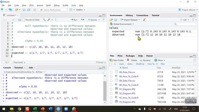Screen dimensions: 199x112
Task: Open the More dropdown in Files pane
Action: click(x=160, y=60)
